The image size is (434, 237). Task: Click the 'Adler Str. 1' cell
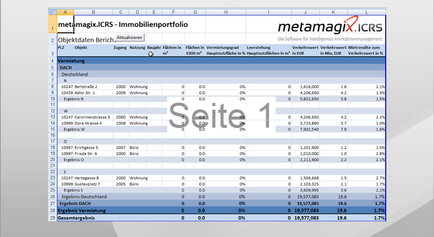pyautogui.click(x=93, y=93)
